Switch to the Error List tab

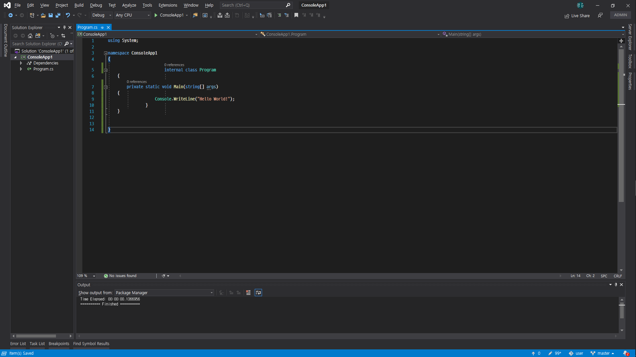pos(18,343)
